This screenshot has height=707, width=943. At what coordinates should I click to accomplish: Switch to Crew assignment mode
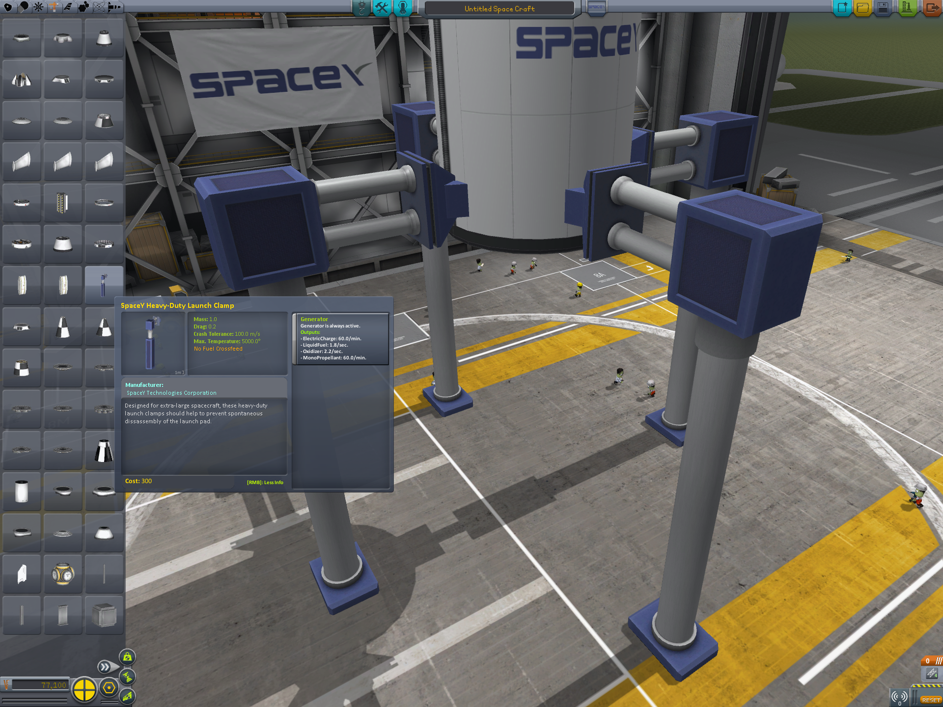click(403, 8)
